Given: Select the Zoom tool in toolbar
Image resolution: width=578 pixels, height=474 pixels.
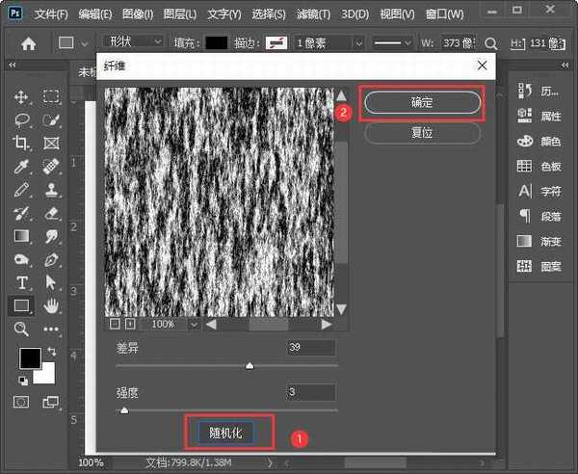Looking at the screenshot, I should [x=21, y=329].
